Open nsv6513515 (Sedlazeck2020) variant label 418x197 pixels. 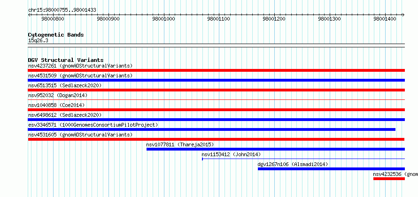click(x=65, y=85)
